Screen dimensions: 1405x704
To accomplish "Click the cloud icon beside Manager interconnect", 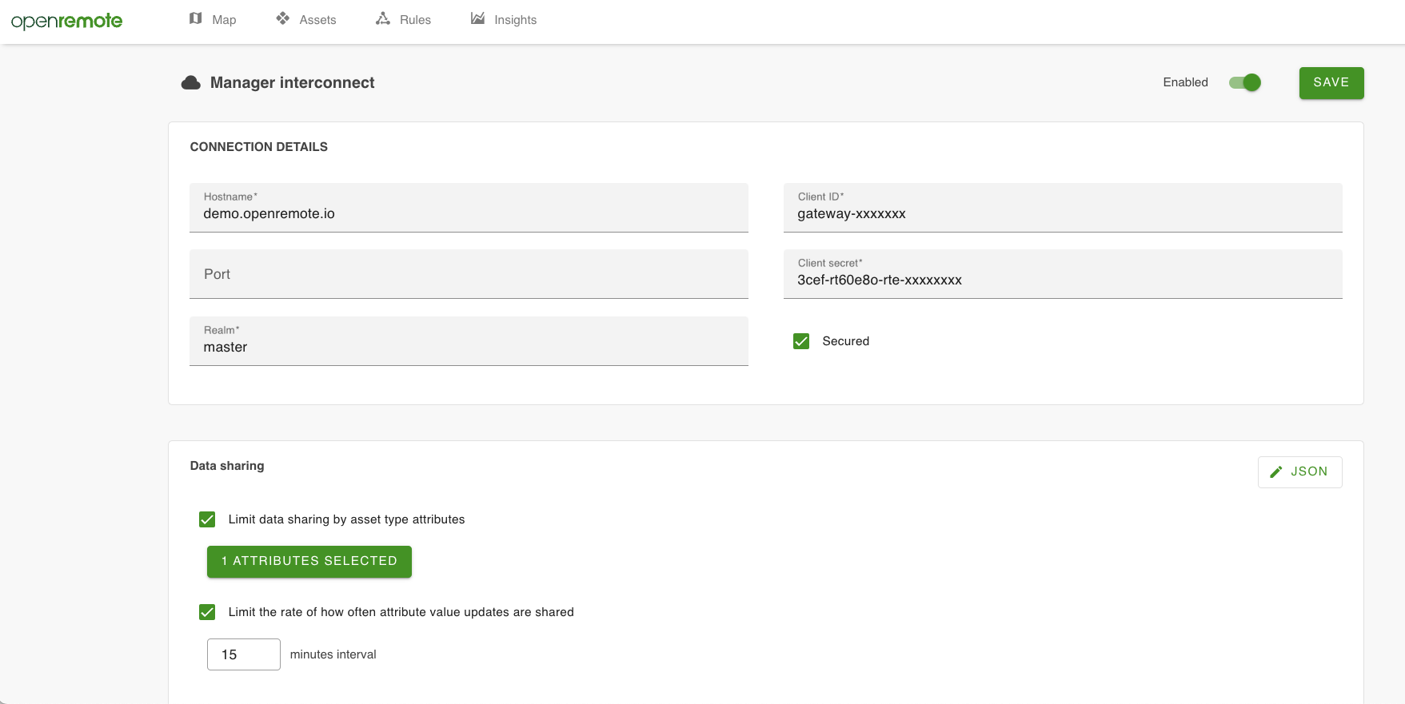I will (191, 83).
